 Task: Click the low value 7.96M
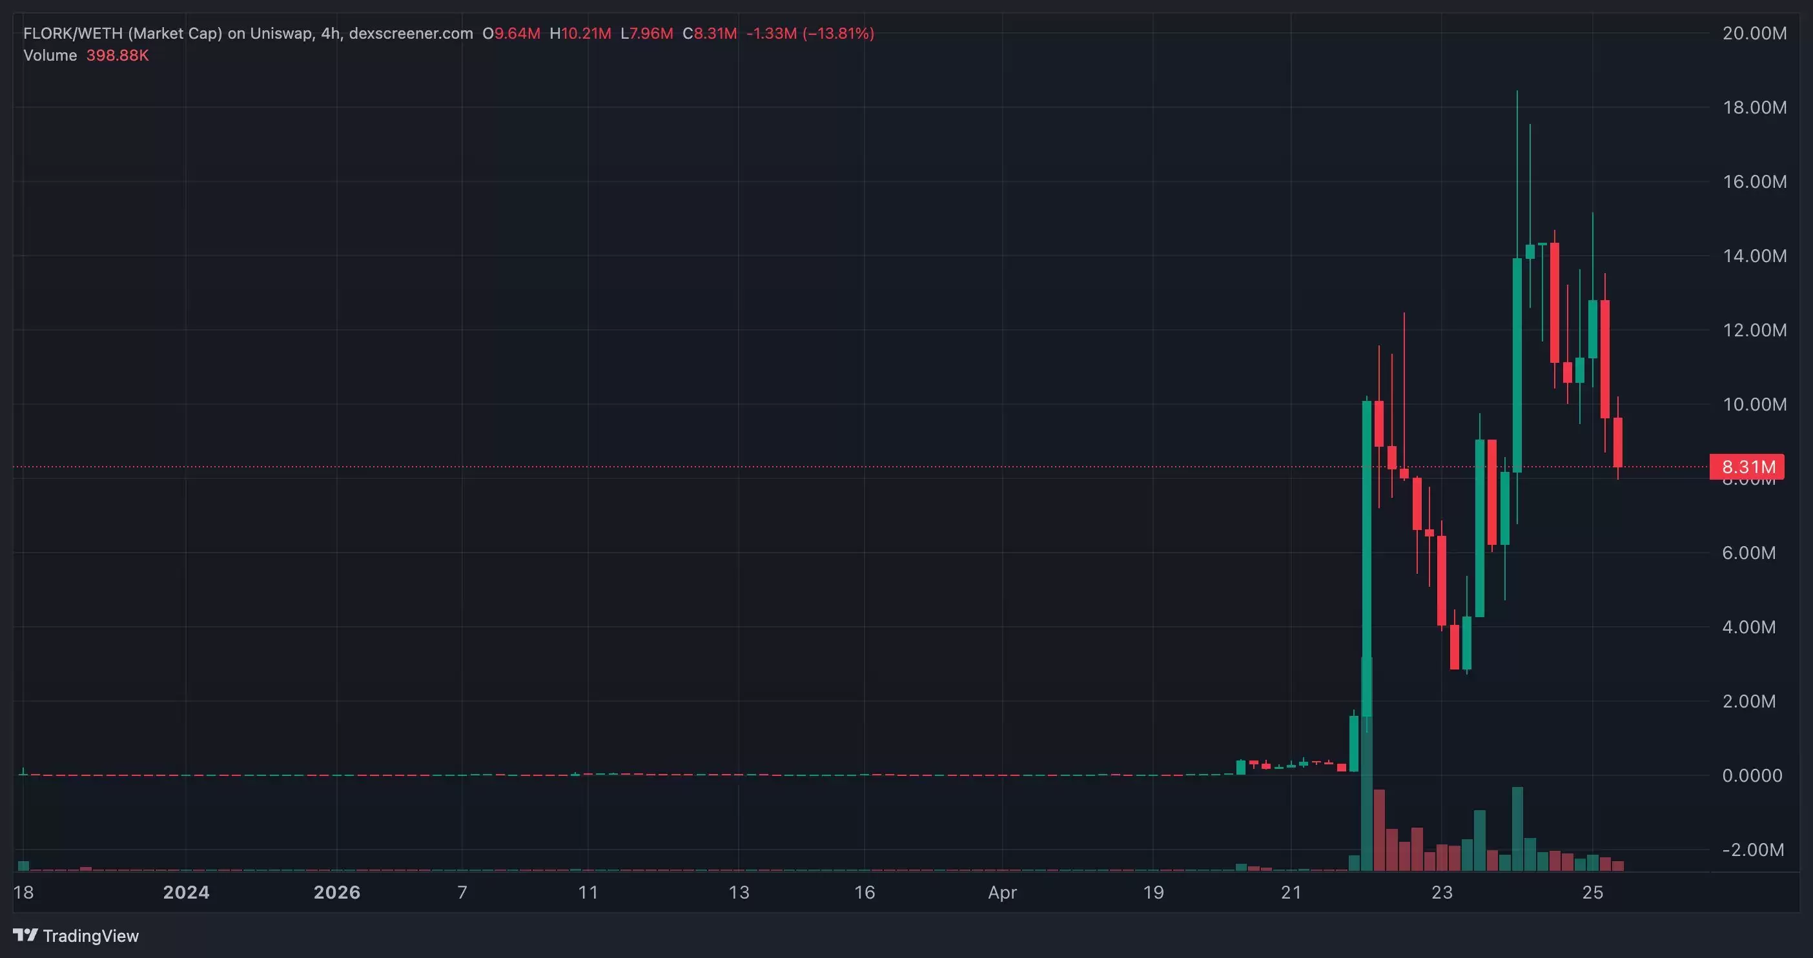coord(651,33)
